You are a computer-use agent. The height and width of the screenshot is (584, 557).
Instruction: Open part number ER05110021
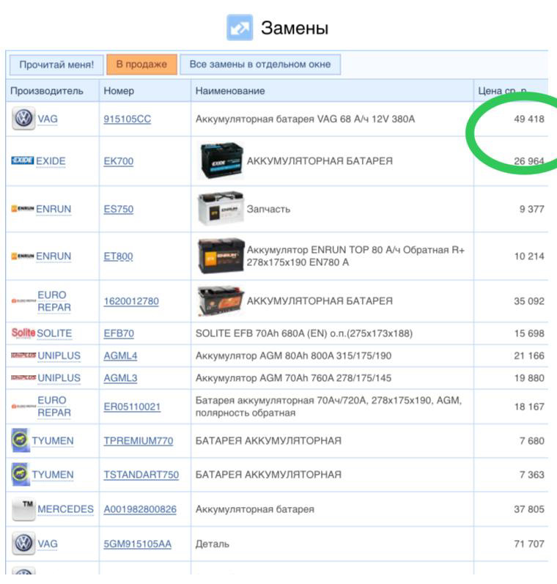click(132, 407)
